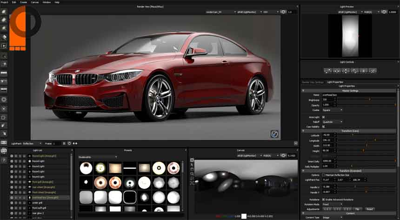This screenshot has width=400, height=220.
Task: Switch to Render View Settings tab
Action: pyautogui.click(x=313, y=82)
